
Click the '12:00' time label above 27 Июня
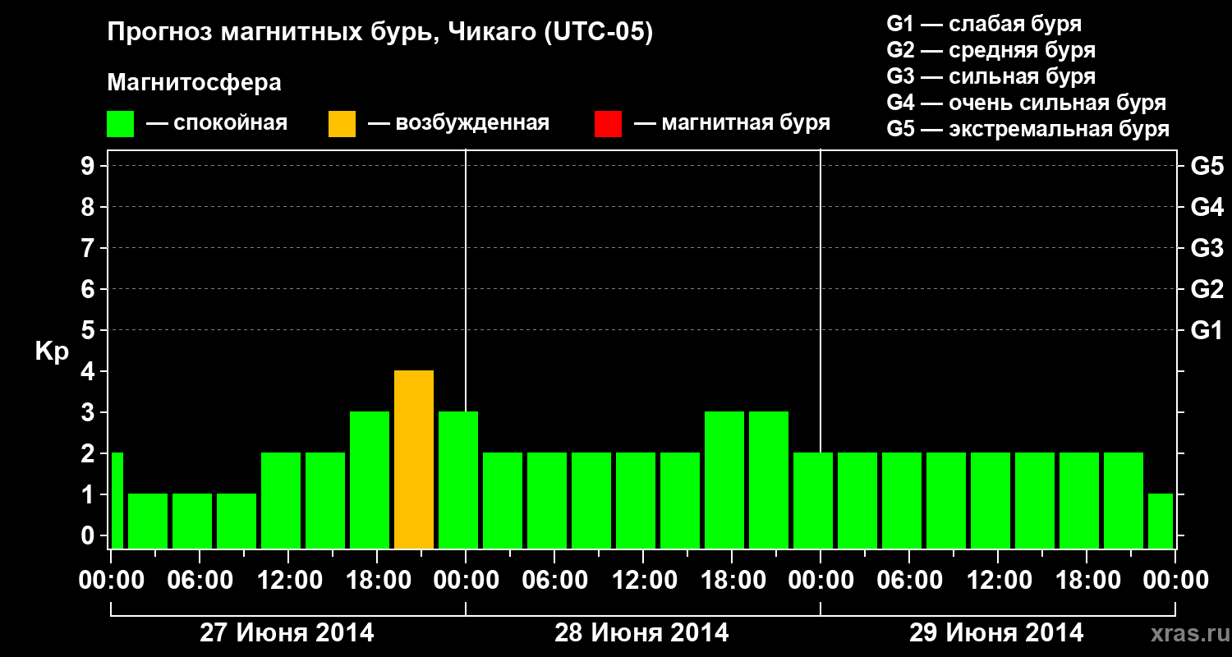(x=288, y=581)
